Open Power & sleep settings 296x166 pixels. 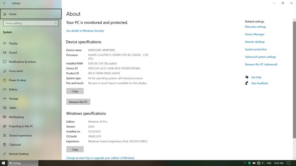click(31, 80)
